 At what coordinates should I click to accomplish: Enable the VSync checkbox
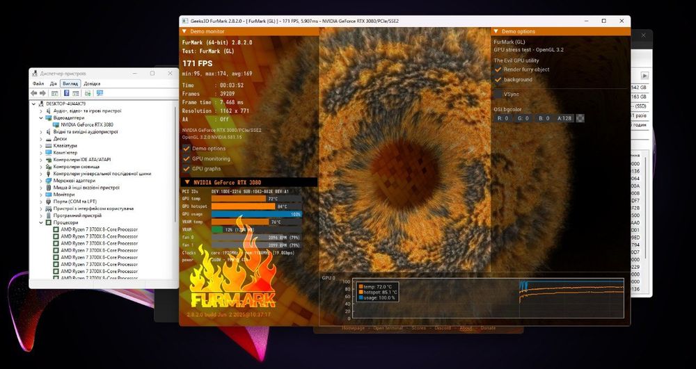(x=498, y=94)
